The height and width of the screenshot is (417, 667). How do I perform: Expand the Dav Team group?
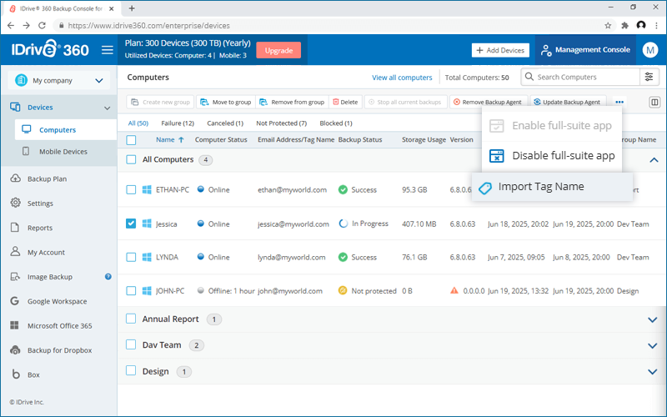[x=653, y=345]
